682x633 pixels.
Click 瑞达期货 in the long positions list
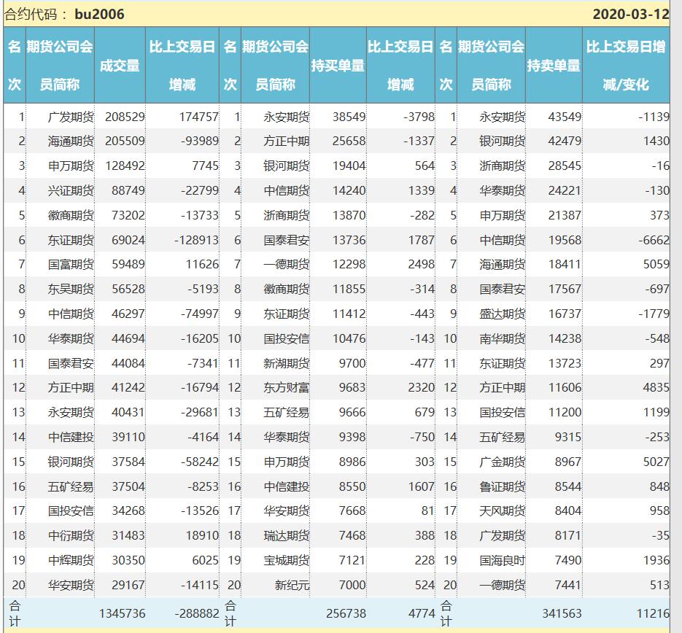pos(286,536)
